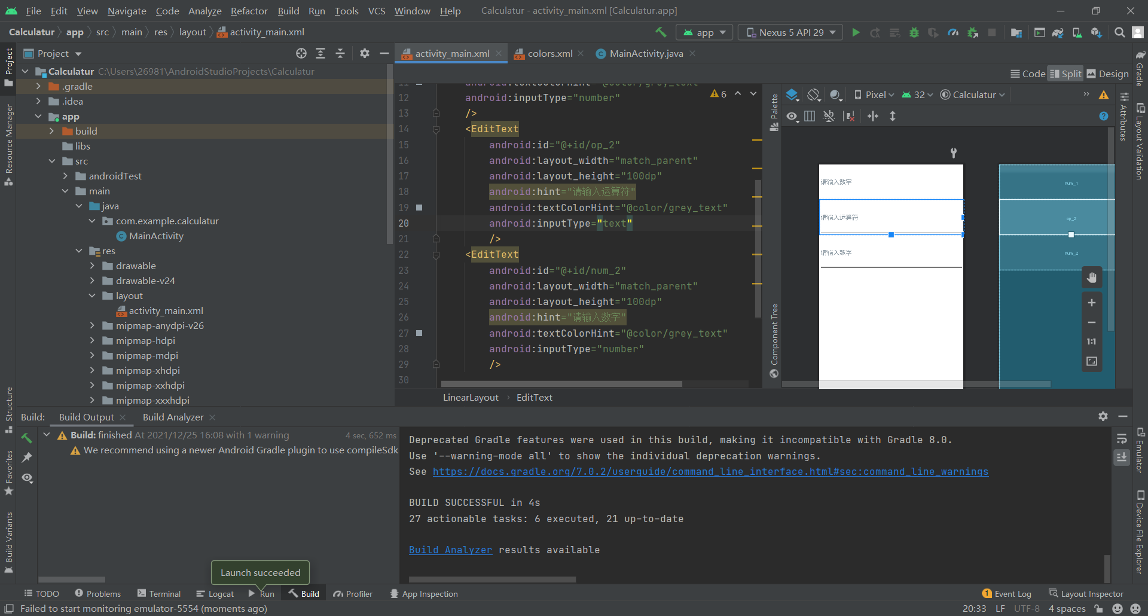1148x616 pixels.
Task: Click the design surface pan hand tool
Action: coord(1091,277)
